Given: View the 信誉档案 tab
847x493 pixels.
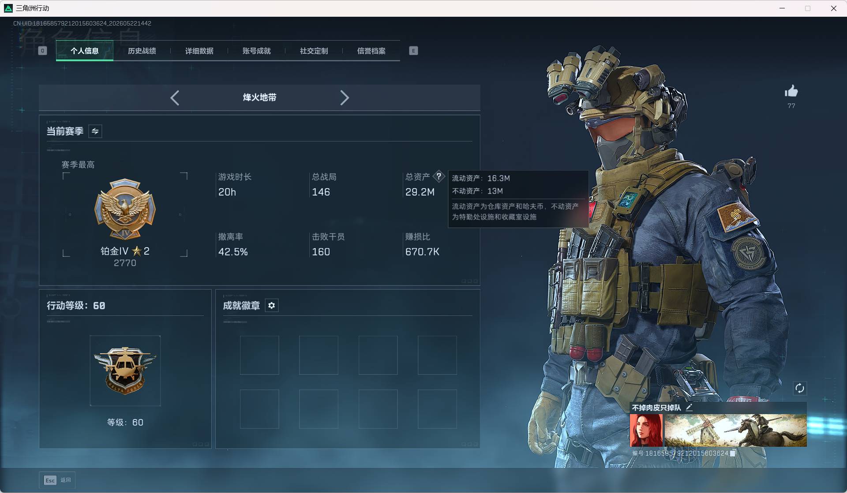Looking at the screenshot, I should tap(371, 51).
